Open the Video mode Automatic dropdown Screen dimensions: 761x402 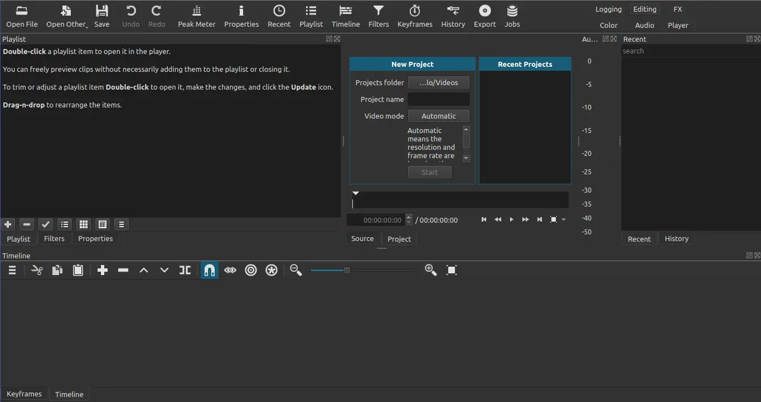coord(439,116)
